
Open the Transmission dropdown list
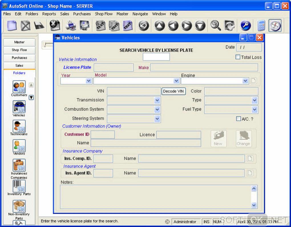(157, 100)
